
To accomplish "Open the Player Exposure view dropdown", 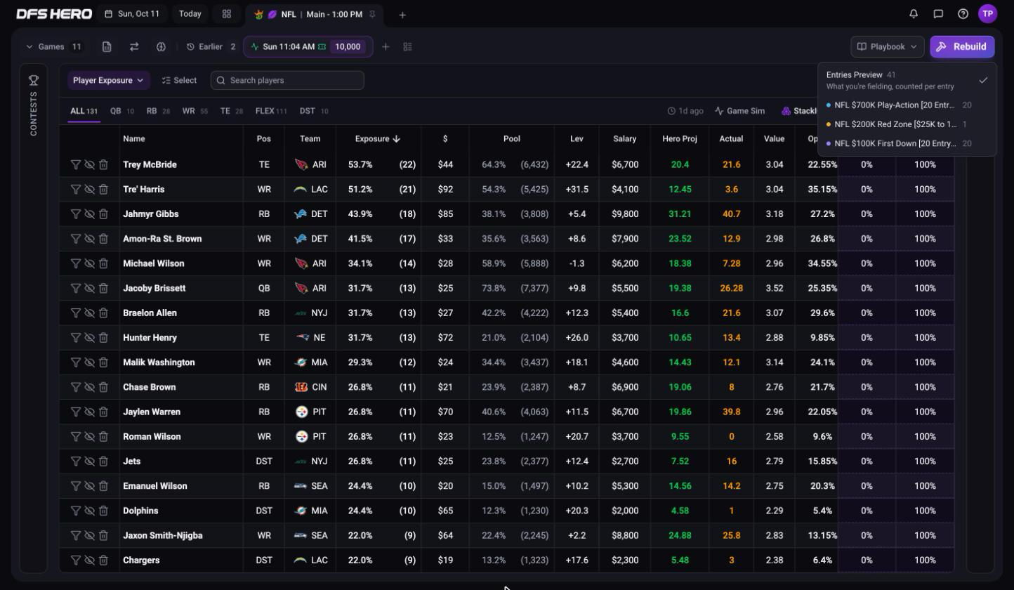I will (109, 80).
